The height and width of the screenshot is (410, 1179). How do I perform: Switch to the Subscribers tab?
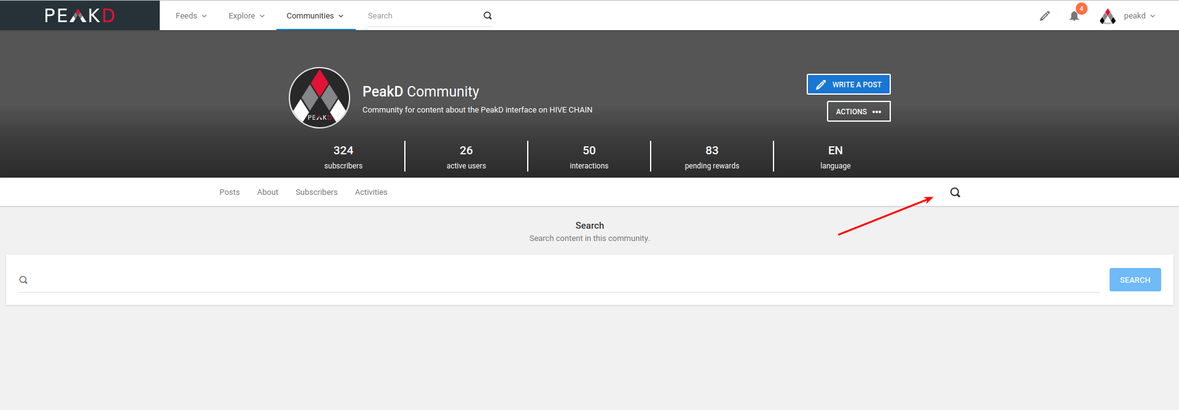tap(316, 192)
